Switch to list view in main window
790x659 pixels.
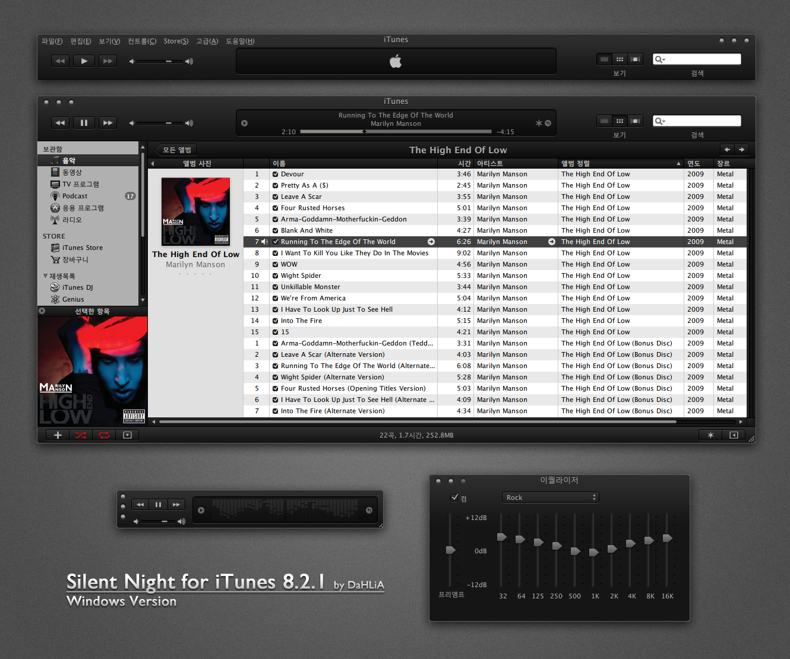click(x=604, y=121)
